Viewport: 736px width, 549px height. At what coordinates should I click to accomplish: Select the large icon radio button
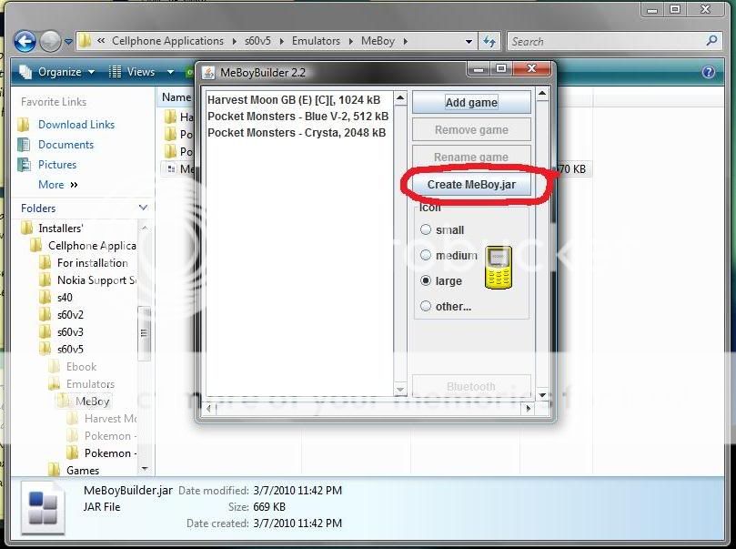click(x=426, y=280)
